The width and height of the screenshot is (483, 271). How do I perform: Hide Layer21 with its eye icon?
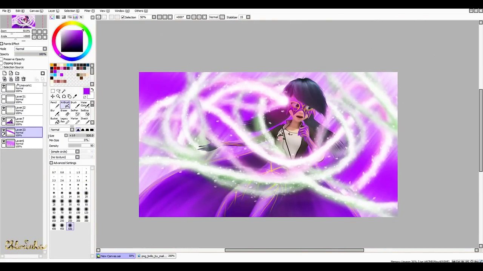coord(4,97)
